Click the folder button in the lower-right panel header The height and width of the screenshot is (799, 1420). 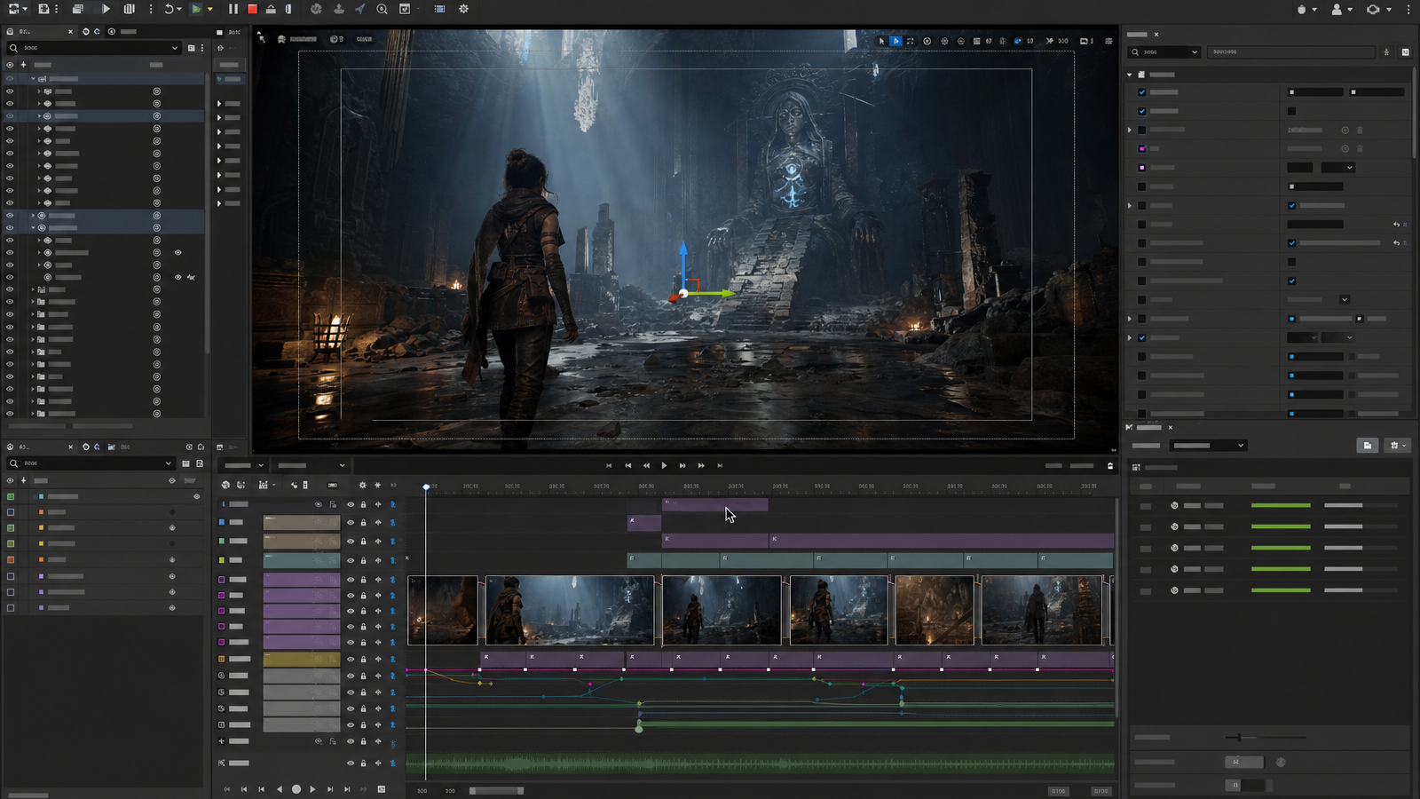pos(1368,446)
